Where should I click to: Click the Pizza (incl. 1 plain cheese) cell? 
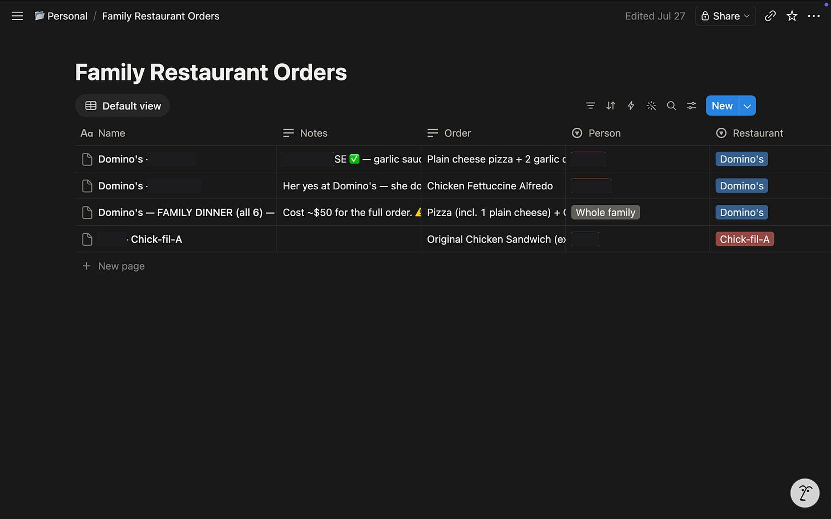(493, 213)
